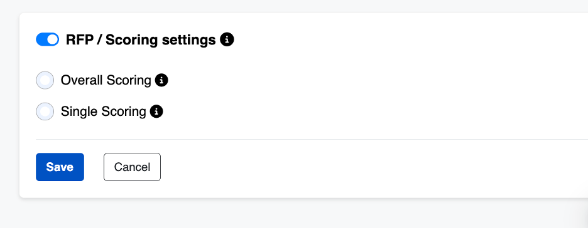
Task: Click info icon beside RFP / Scoring settings heading
Action: (227, 39)
